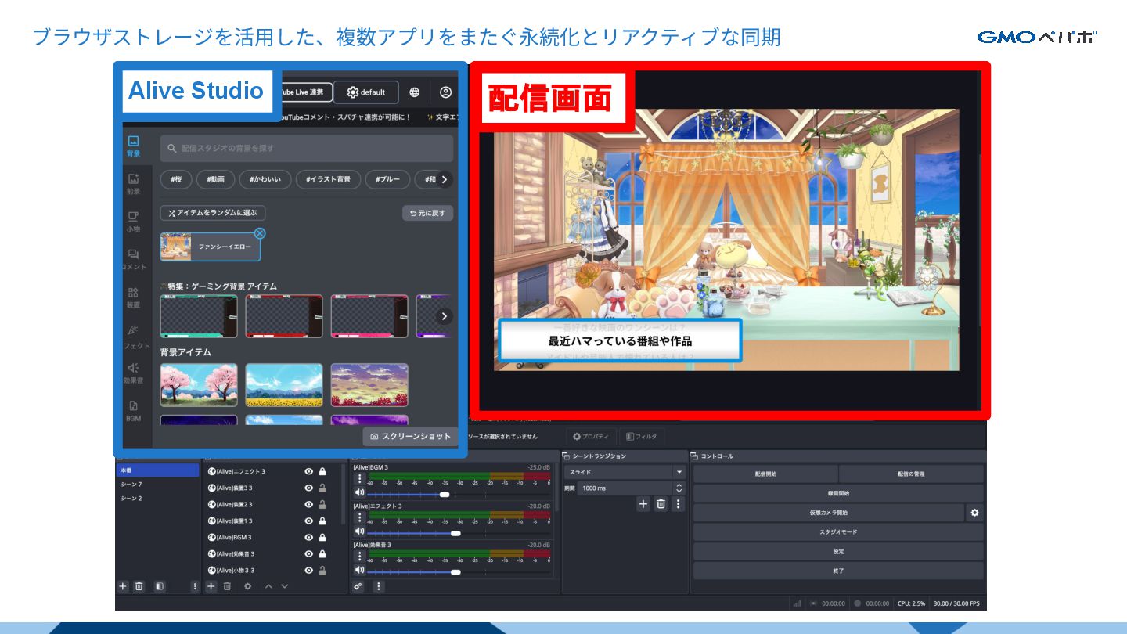Screen dimensions: 1127x634
Task: Click the スクリーンショット camera button
Action: [411, 436]
